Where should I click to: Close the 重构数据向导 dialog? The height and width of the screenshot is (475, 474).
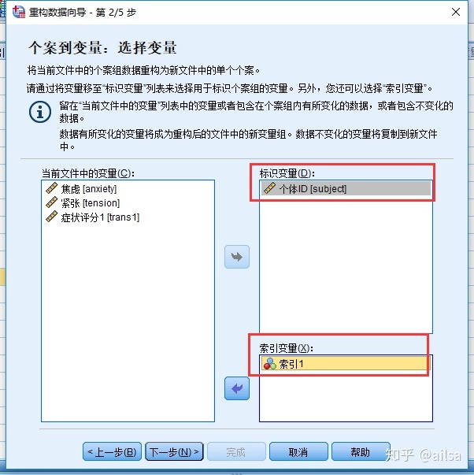456,12
